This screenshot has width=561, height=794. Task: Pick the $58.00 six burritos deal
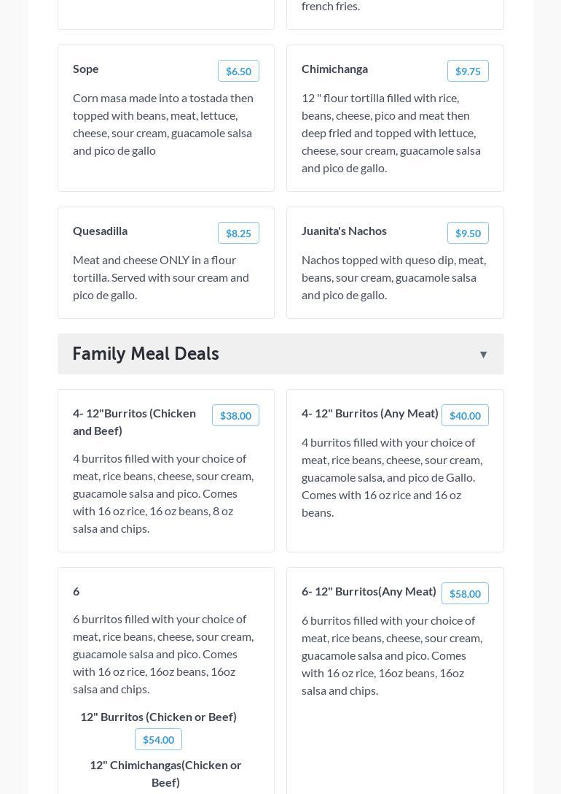pyautogui.click(x=465, y=593)
